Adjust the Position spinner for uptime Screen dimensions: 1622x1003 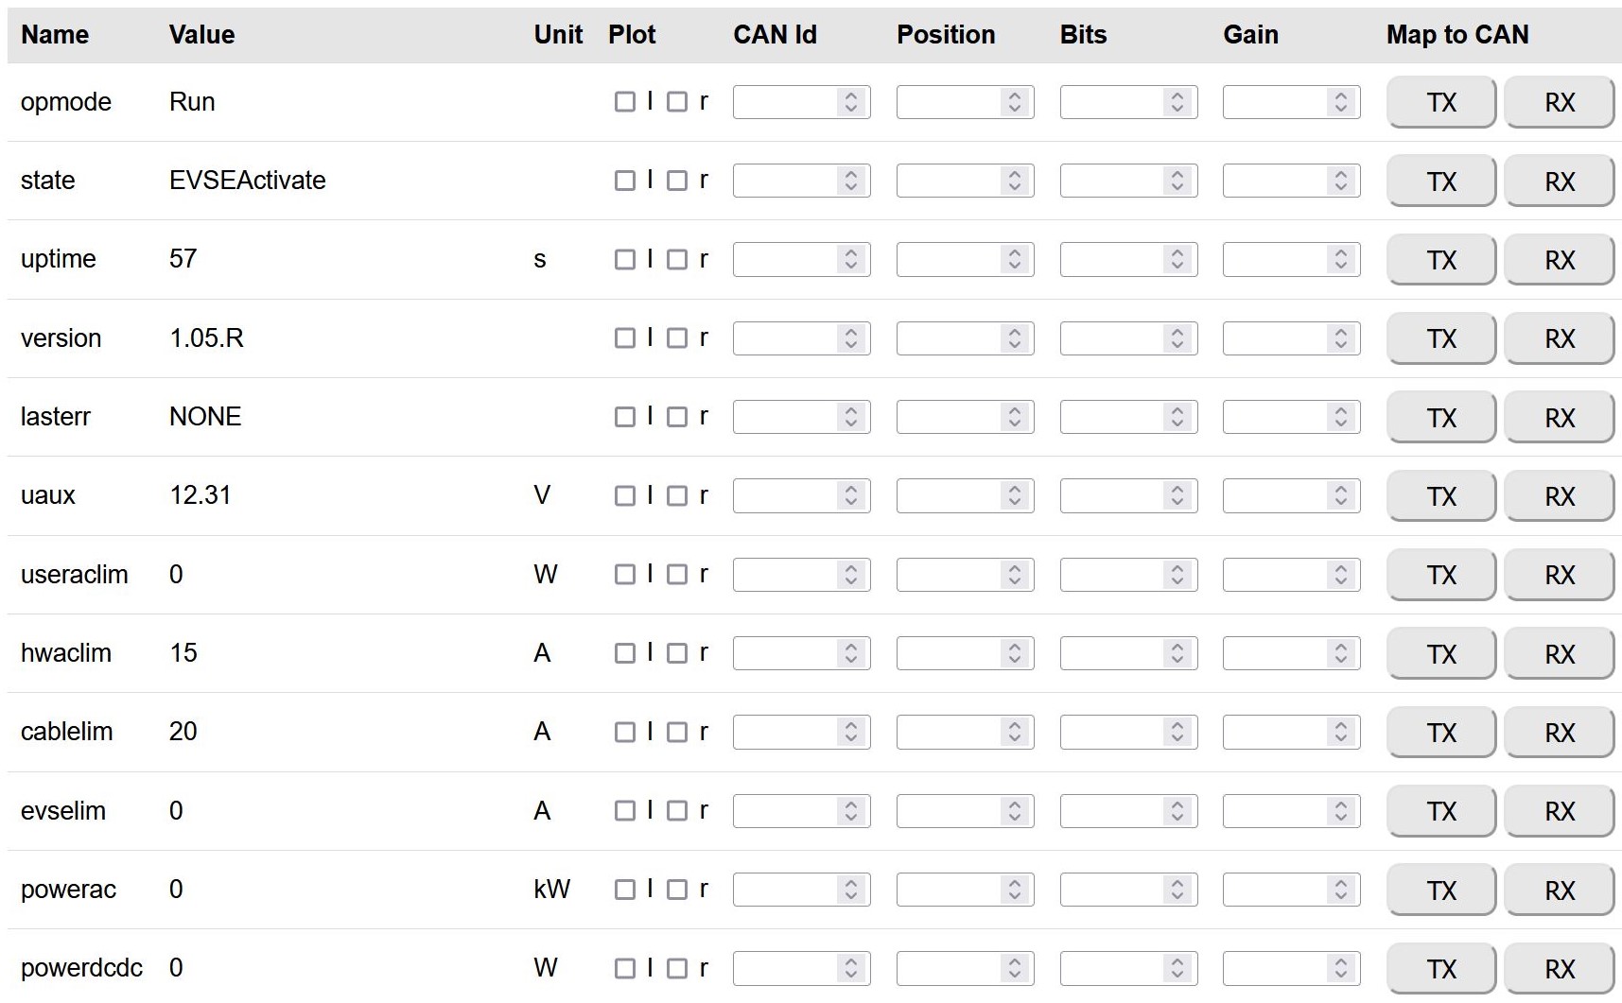1014,260
